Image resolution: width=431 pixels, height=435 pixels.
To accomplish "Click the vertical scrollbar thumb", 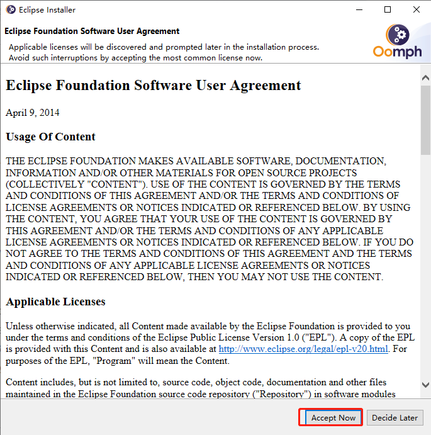I will [425, 120].
